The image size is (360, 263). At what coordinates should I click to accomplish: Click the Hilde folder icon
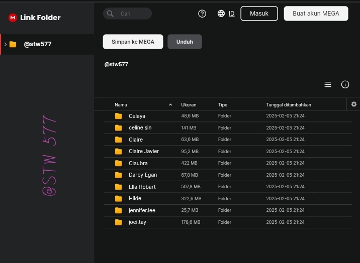pyautogui.click(x=119, y=199)
